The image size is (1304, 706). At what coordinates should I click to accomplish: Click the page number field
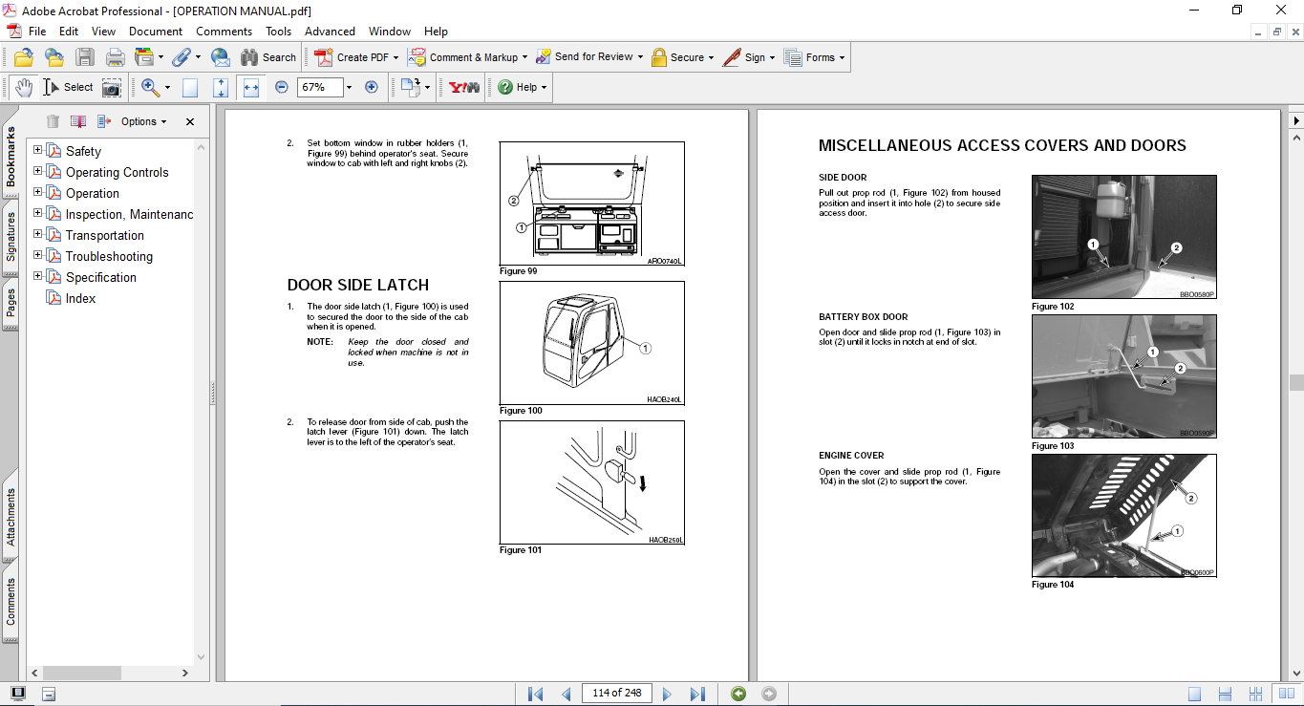616,694
